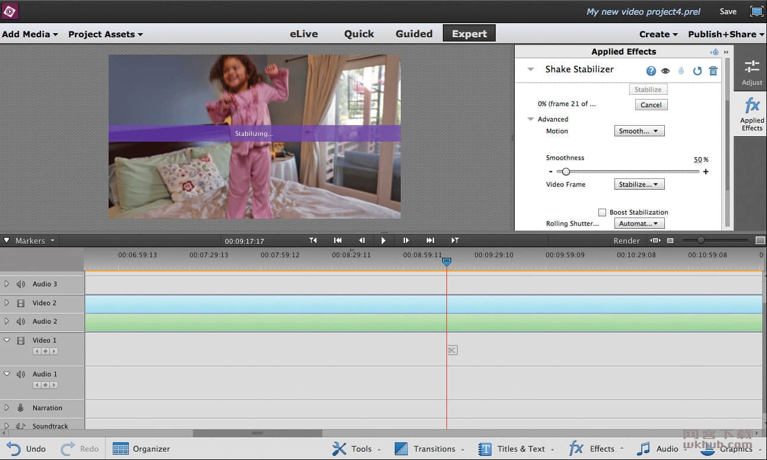This screenshot has width=767, height=460.
Task: Mute the Audio 1 track speaker
Action: click(21, 374)
